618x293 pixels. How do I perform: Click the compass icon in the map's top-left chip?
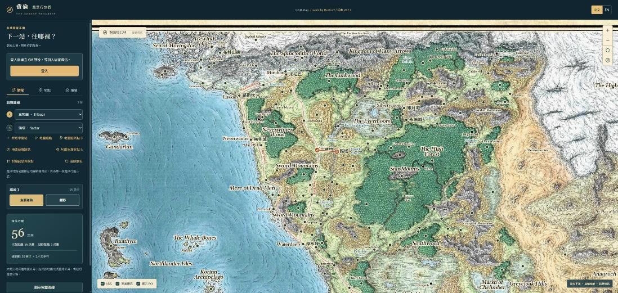pos(105,33)
